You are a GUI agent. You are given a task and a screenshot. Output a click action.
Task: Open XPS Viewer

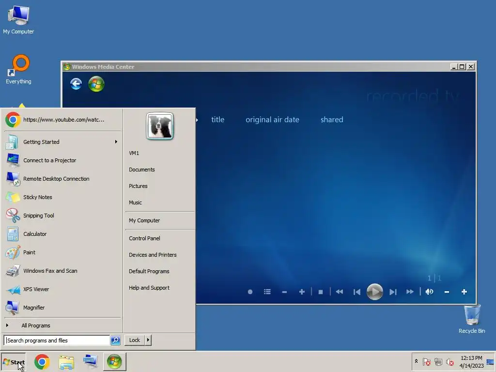pos(62,289)
